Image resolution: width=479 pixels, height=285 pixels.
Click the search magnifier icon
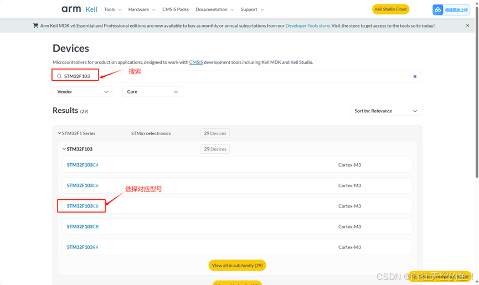[x=59, y=76]
